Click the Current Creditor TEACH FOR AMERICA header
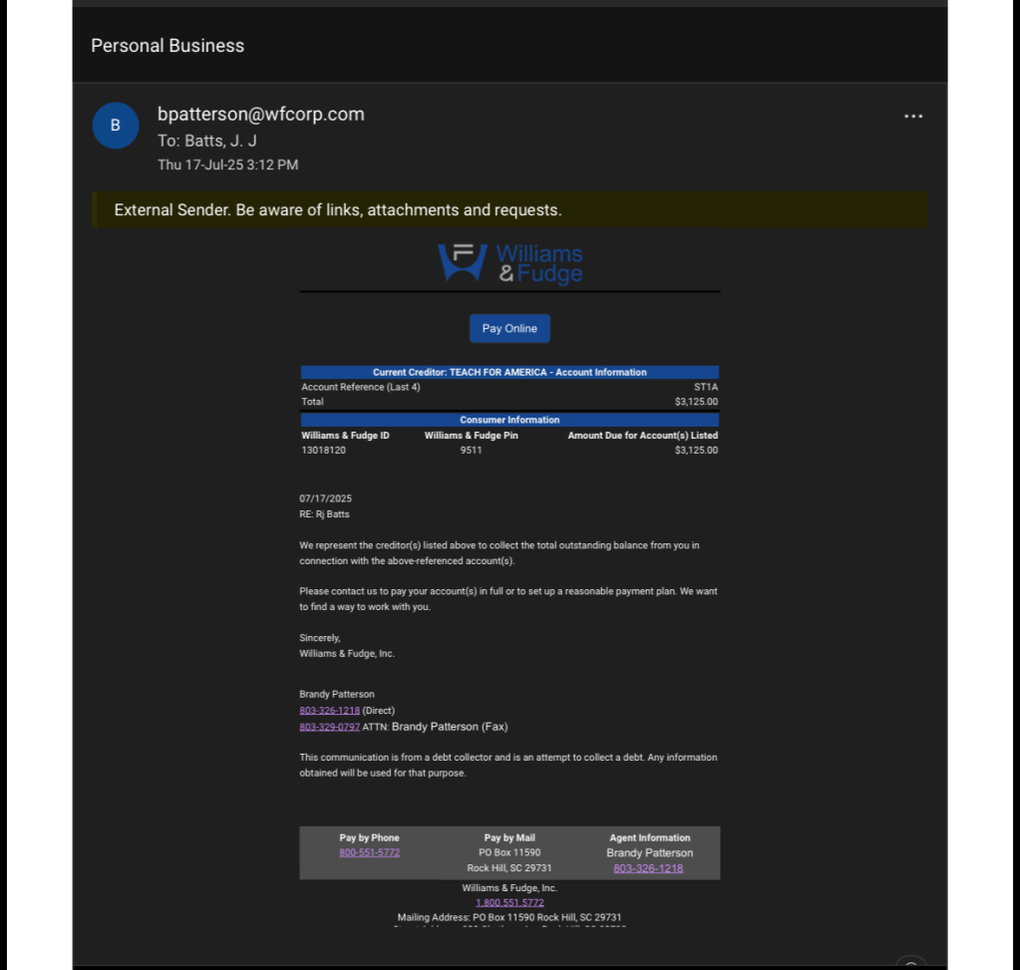The width and height of the screenshot is (1020, 970). coord(510,372)
